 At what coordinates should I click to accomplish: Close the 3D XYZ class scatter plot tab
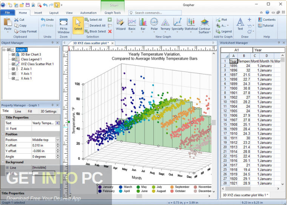(113, 43)
